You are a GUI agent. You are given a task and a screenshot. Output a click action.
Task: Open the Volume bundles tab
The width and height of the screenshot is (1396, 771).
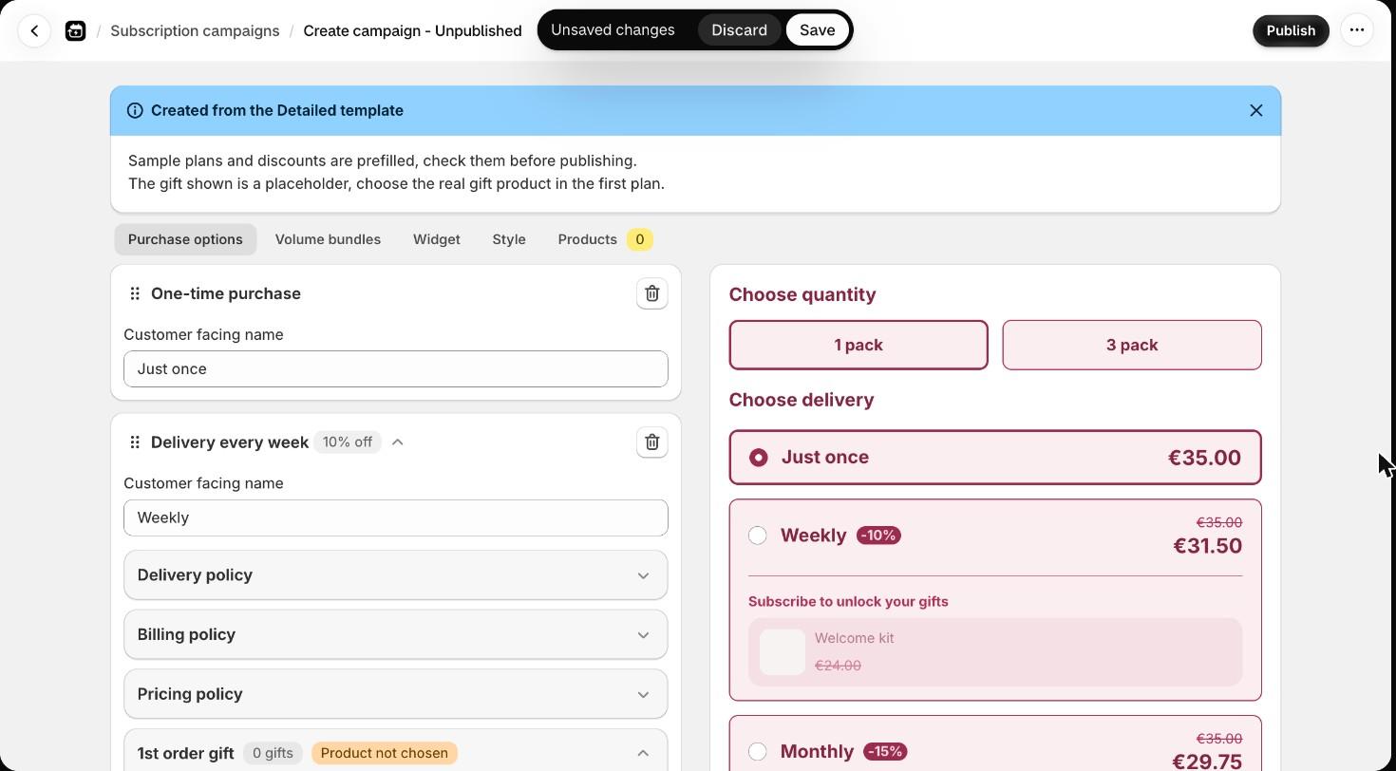(x=328, y=239)
